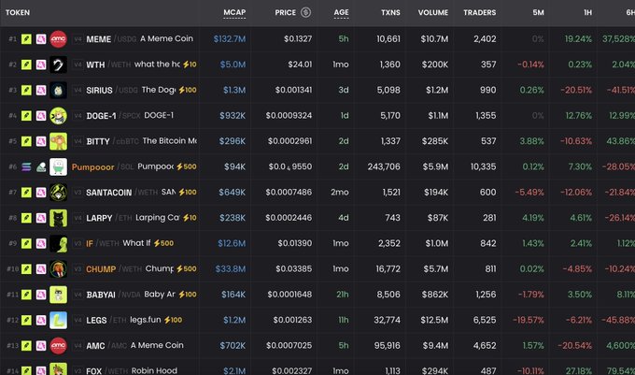Sort the table by MCAP column
This screenshot has width=635, height=375.
click(234, 12)
